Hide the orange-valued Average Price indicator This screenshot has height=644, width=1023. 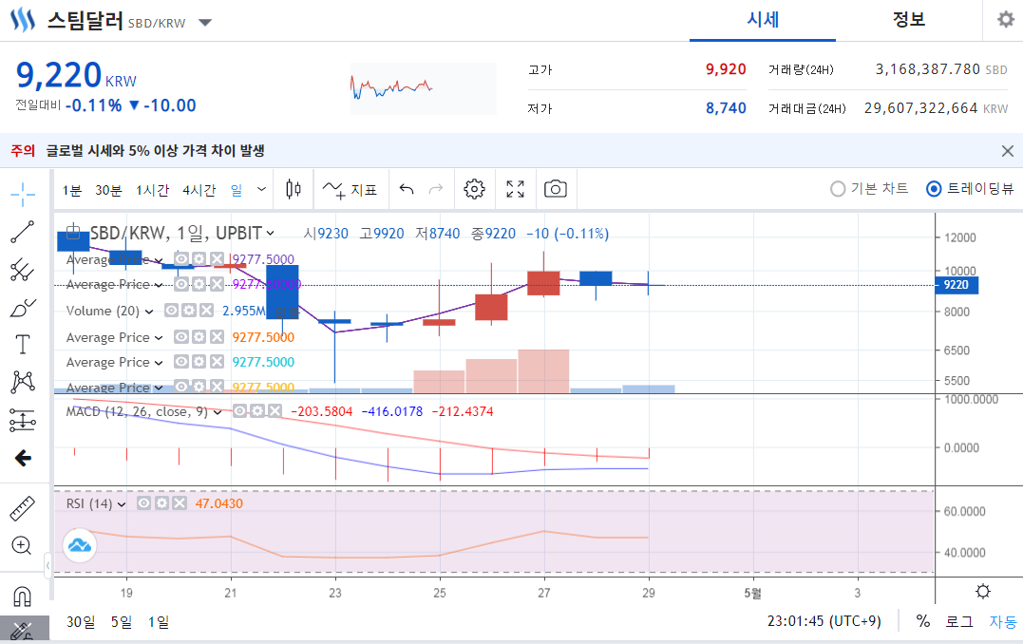[x=181, y=336]
